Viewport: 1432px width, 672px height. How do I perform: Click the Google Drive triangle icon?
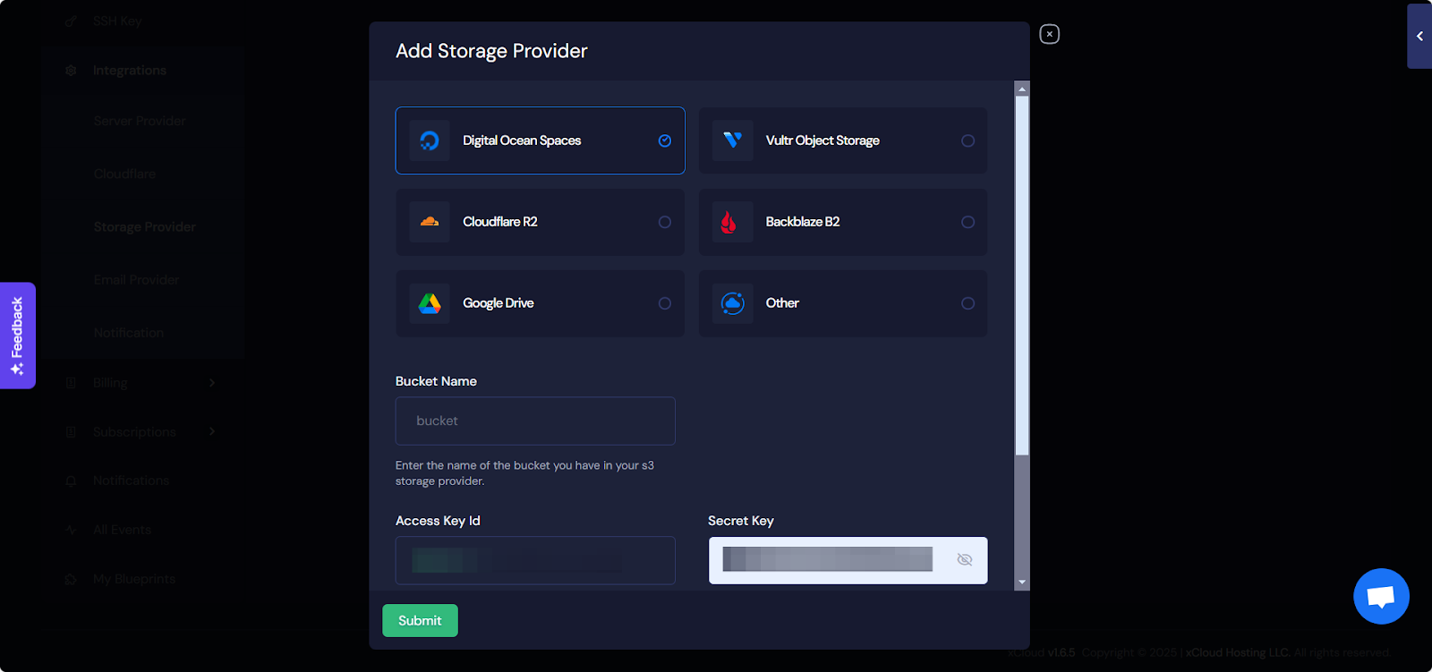coord(430,303)
